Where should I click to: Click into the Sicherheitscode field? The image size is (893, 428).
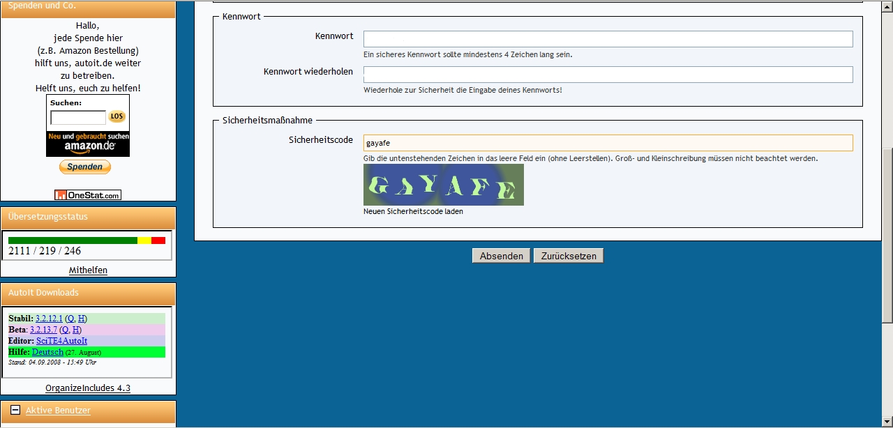(608, 143)
